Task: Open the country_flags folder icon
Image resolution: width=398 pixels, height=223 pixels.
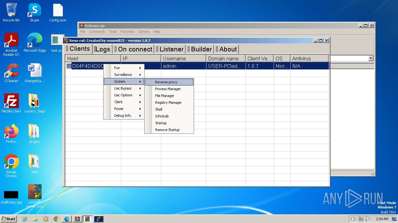Action: (x=35, y=103)
